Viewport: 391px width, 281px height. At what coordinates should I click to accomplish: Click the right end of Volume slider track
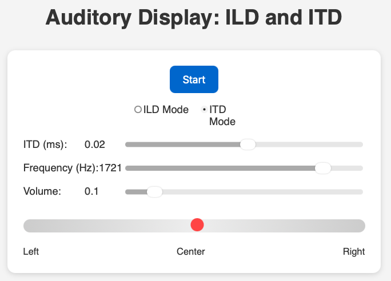(361, 192)
